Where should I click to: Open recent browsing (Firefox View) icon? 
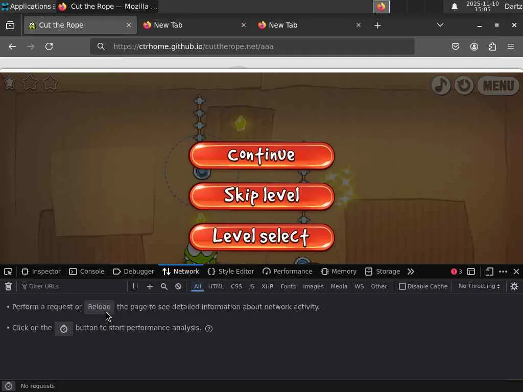[10, 25]
